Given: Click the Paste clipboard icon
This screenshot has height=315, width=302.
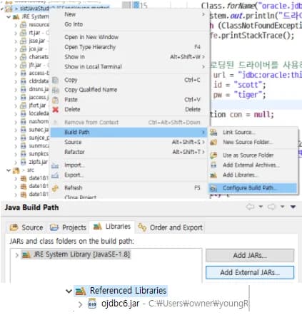Looking at the screenshot, I should (55, 100).
